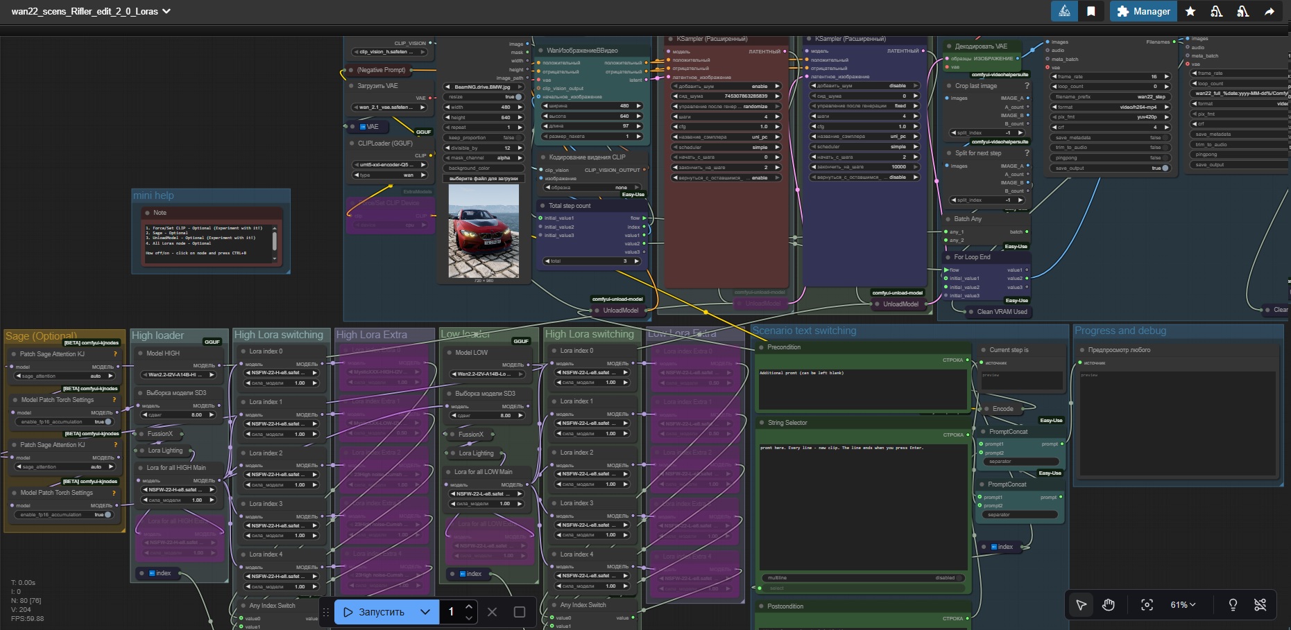This screenshot has height=630, width=1291.
Task: Click the bookmark icon in the top toolbar
Action: pyautogui.click(x=1091, y=11)
